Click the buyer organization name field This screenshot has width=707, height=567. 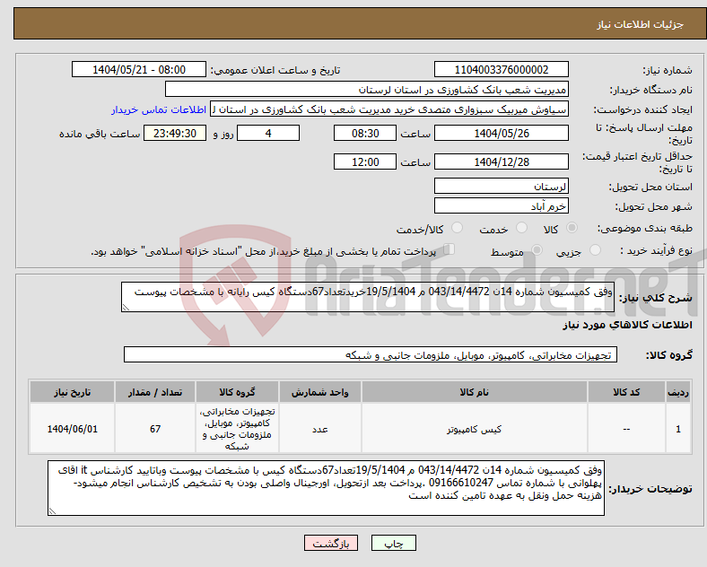(367, 89)
